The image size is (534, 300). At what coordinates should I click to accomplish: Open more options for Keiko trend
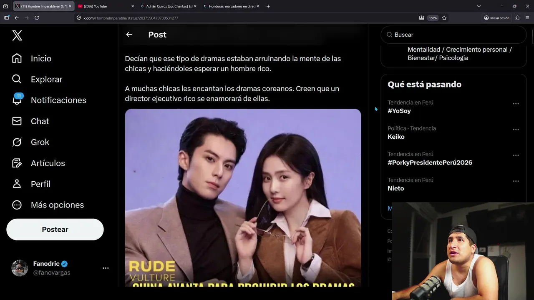point(516,130)
